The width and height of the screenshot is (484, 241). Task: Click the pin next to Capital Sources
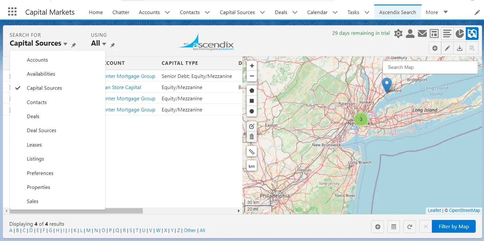[73, 45]
